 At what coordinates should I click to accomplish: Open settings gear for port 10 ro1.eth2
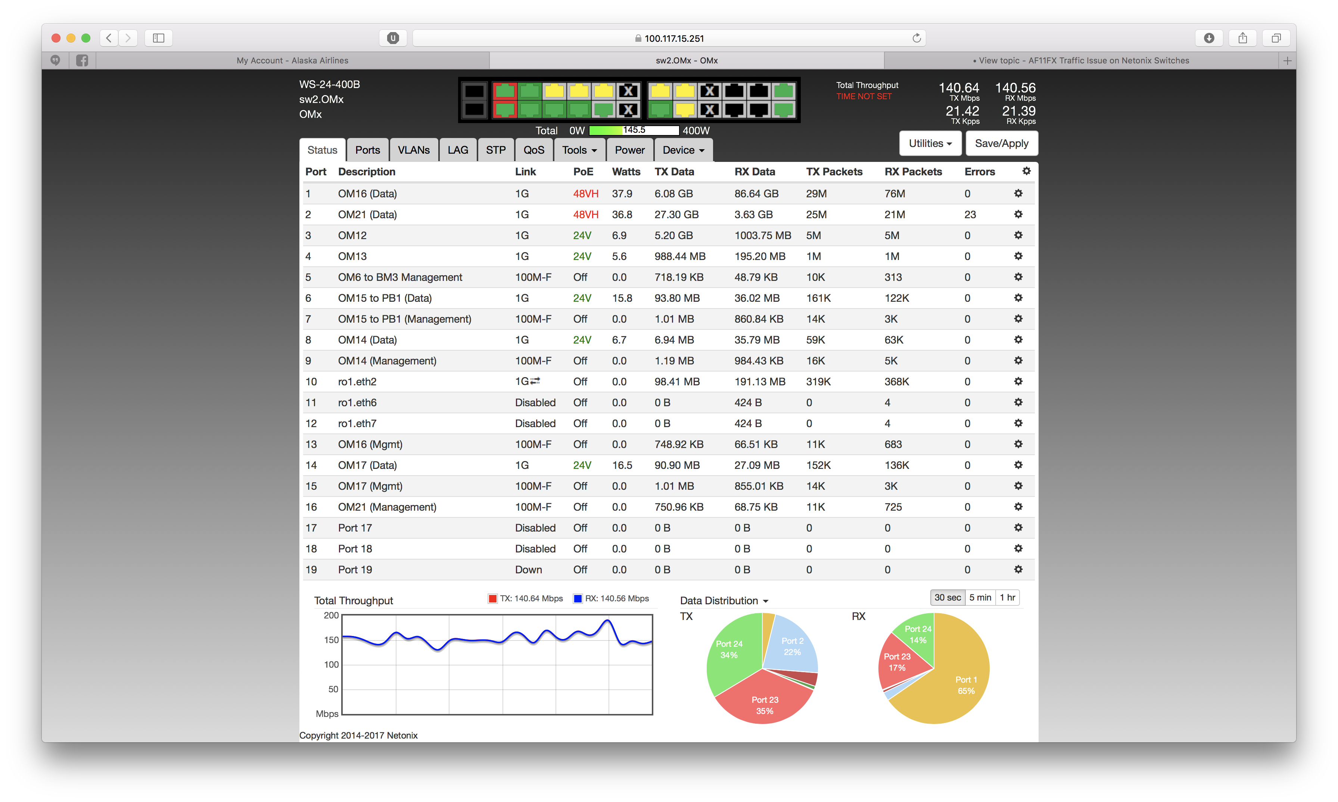pos(1018,382)
